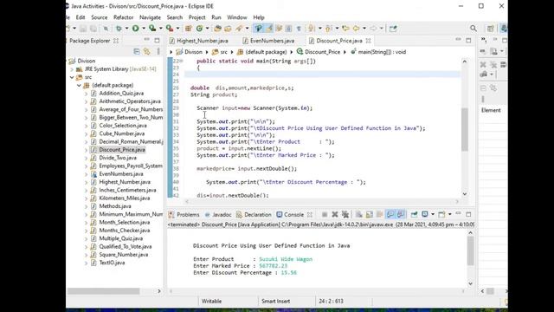Expand JRE System Library node

pos(72,69)
